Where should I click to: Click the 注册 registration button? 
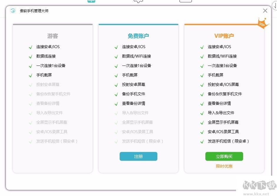[138, 156]
